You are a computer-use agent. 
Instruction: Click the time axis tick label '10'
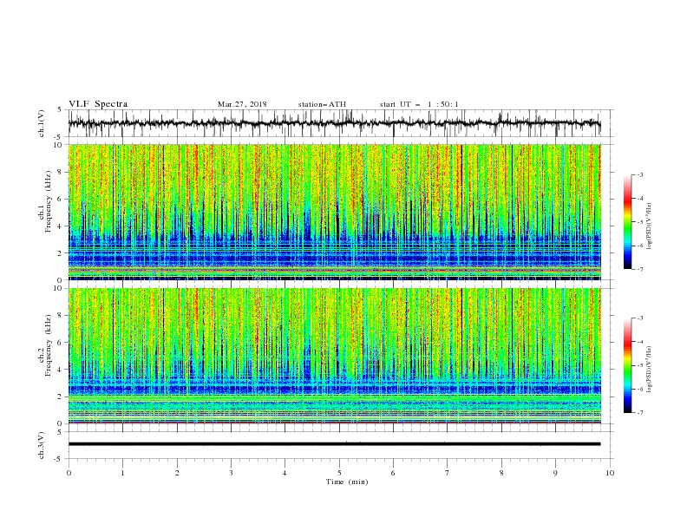610,473
